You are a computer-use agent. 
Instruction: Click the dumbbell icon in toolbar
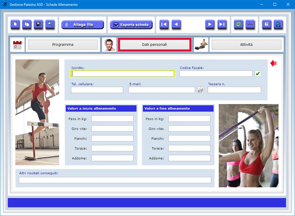tap(250, 24)
